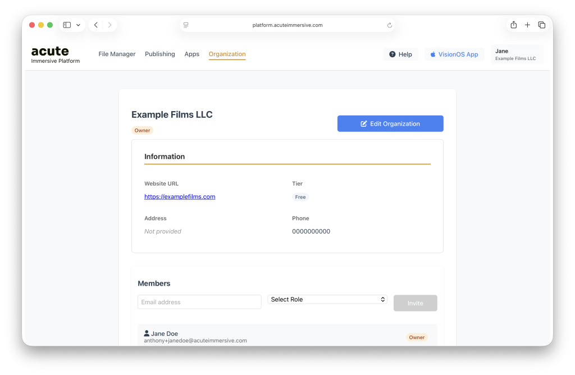575x375 pixels.
Task: Navigate to the Apps tab
Action: click(x=192, y=54)
